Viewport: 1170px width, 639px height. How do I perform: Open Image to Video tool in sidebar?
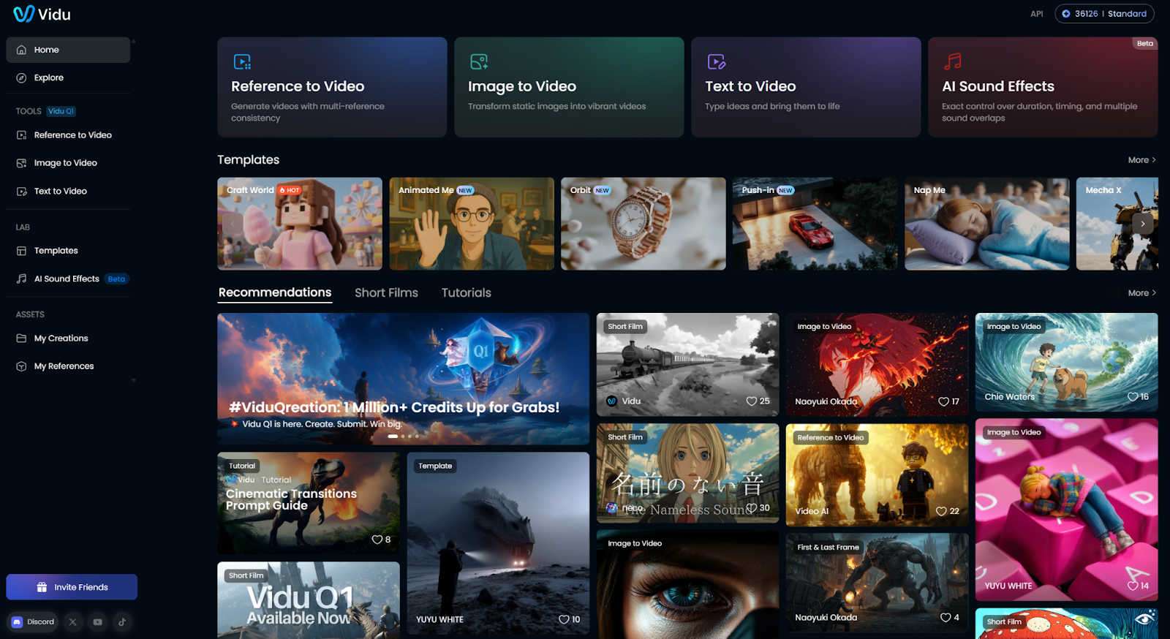coord(68,163)
